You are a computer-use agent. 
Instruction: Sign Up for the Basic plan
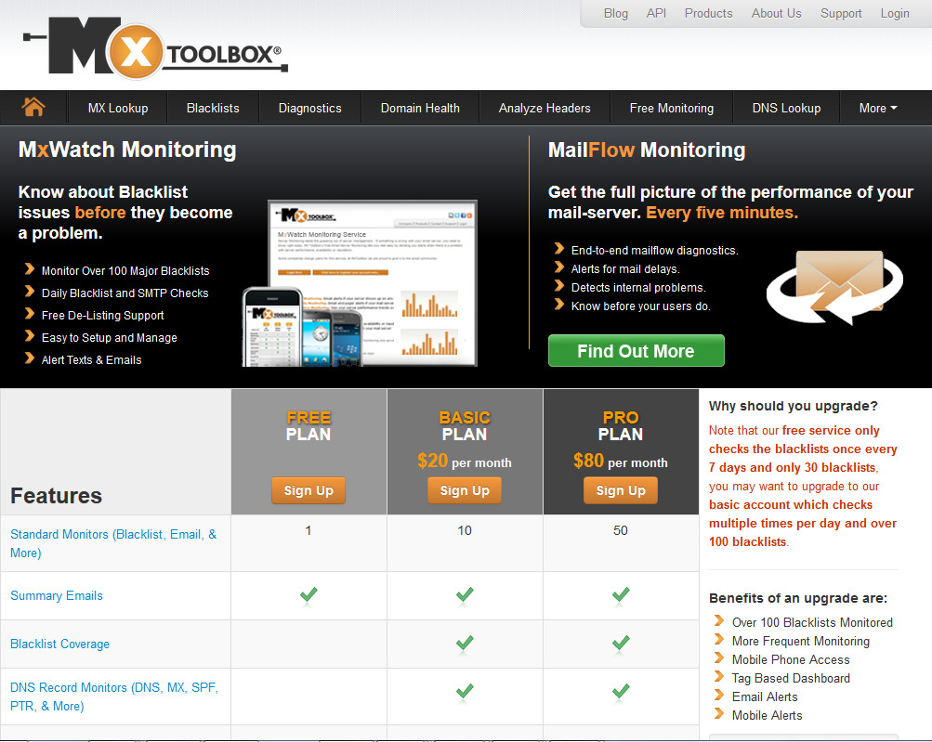pos(464,489)
